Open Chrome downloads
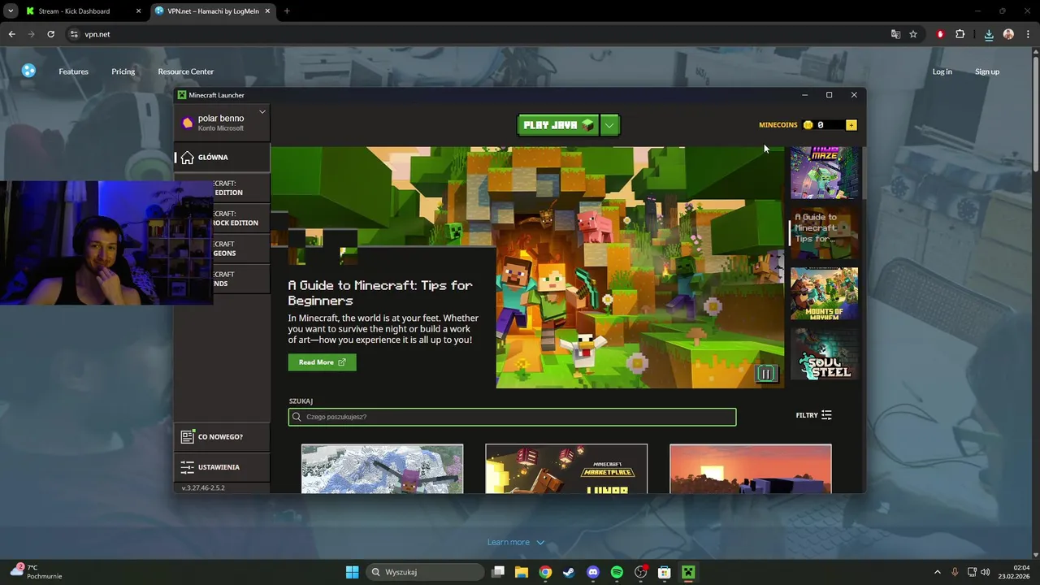 point(989,34)
